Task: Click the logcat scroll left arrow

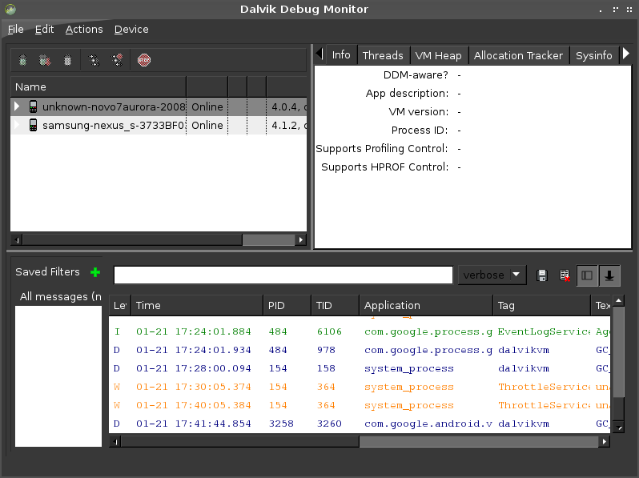Action: [x=116, y=441]
